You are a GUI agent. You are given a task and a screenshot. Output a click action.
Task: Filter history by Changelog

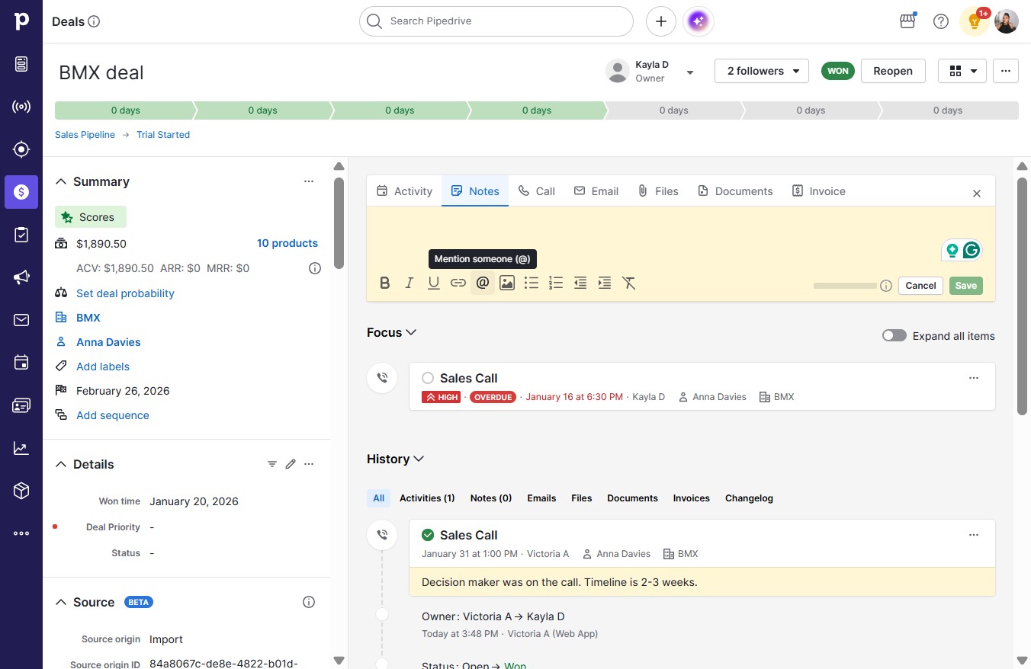[x=749, y=498]
